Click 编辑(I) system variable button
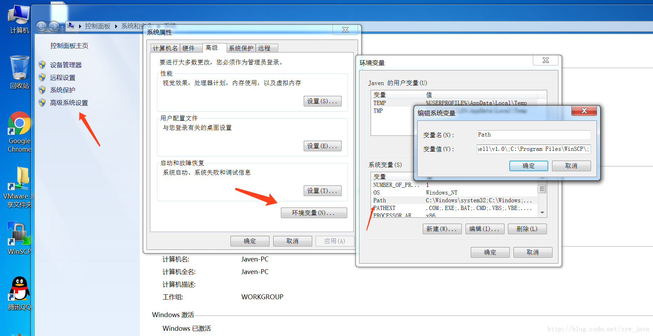Image resolution: width=653 pixels, height=336 pixels. point(485,229)
